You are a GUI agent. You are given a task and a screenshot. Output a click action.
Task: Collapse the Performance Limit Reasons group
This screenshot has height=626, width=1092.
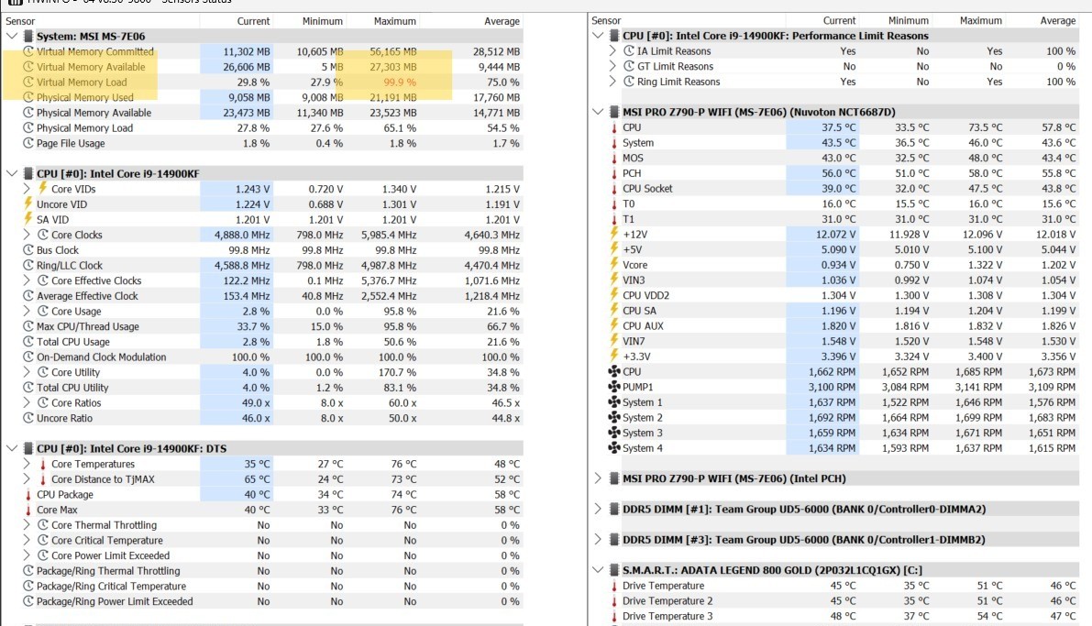click(598, 36)
